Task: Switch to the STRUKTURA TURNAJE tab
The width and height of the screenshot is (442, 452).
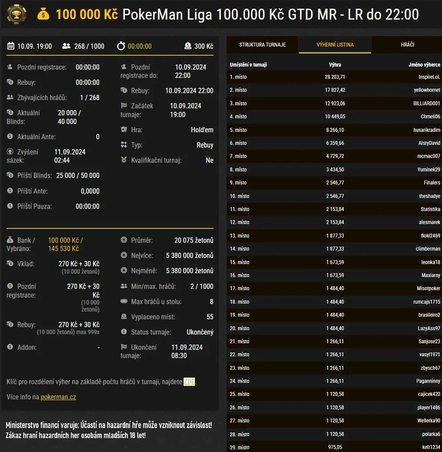Action: [262, 45]
